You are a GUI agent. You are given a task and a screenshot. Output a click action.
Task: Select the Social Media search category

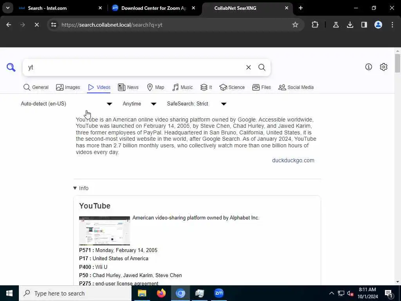296,87
